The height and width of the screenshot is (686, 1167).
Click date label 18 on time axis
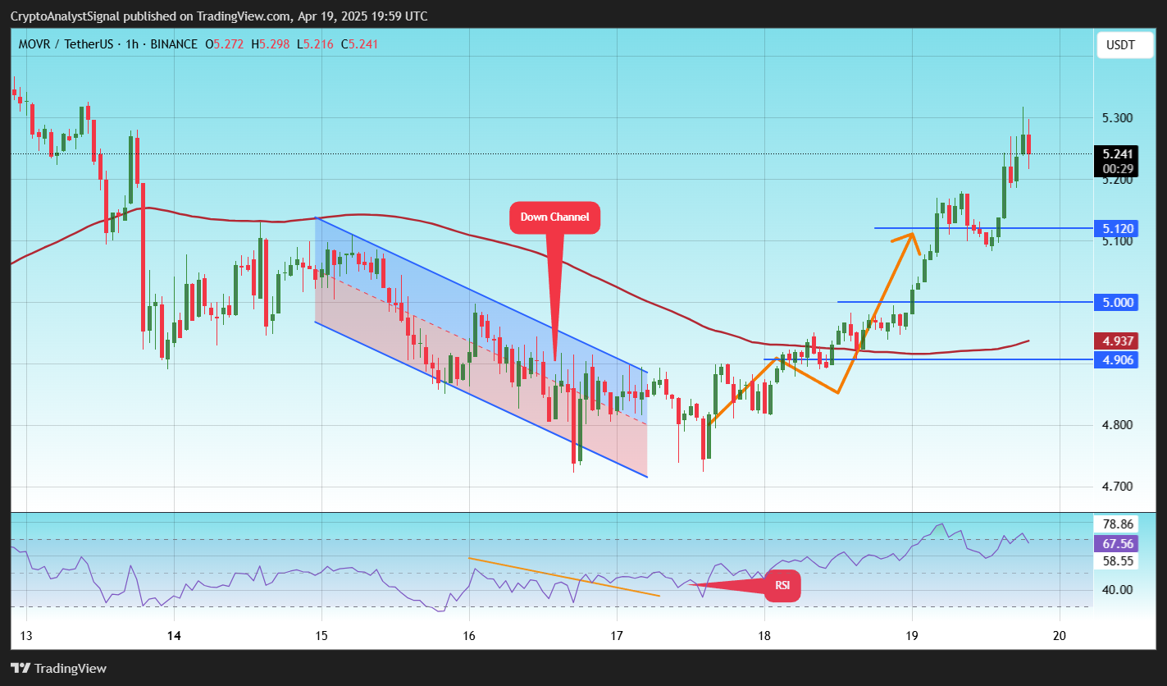point(764,635)
